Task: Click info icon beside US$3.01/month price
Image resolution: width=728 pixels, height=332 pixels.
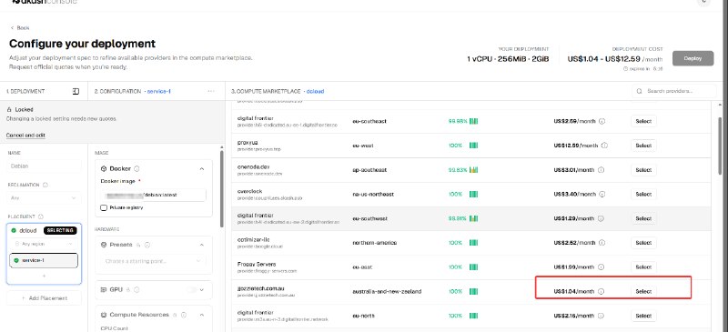Action: (x=601, y=170)
